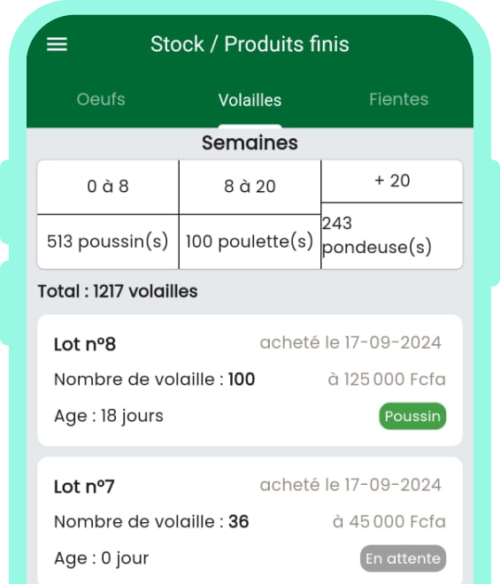Select the 243 pondeuse(s) cell
This screenshot has height=584, width=500.
tap(392, 235)
